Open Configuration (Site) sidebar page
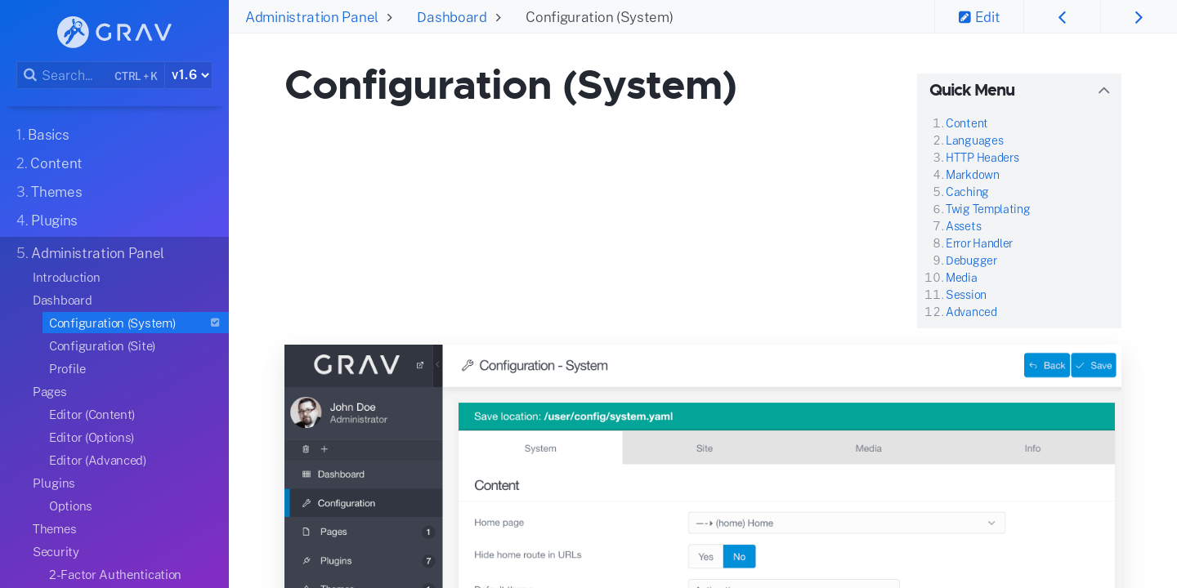Viewport: 1177px width, 588px height. click(102, 346)
